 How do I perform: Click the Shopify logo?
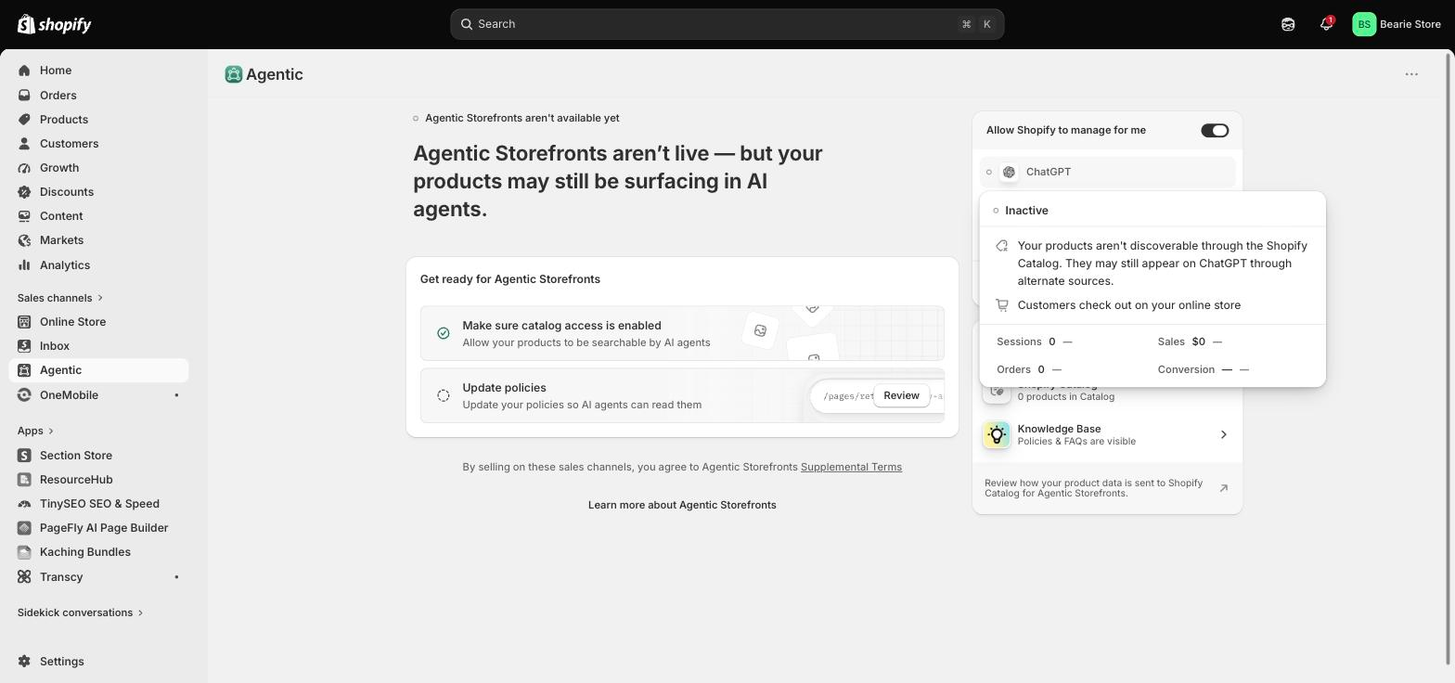[x=55, y=24]
